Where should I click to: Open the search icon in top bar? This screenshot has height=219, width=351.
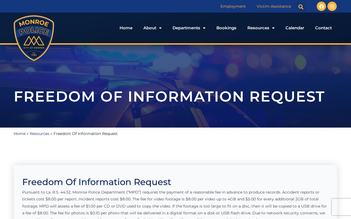(301, 7)
